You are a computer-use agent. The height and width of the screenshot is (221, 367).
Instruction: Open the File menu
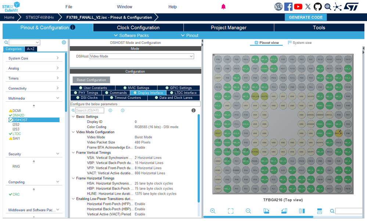click(69, 7)
